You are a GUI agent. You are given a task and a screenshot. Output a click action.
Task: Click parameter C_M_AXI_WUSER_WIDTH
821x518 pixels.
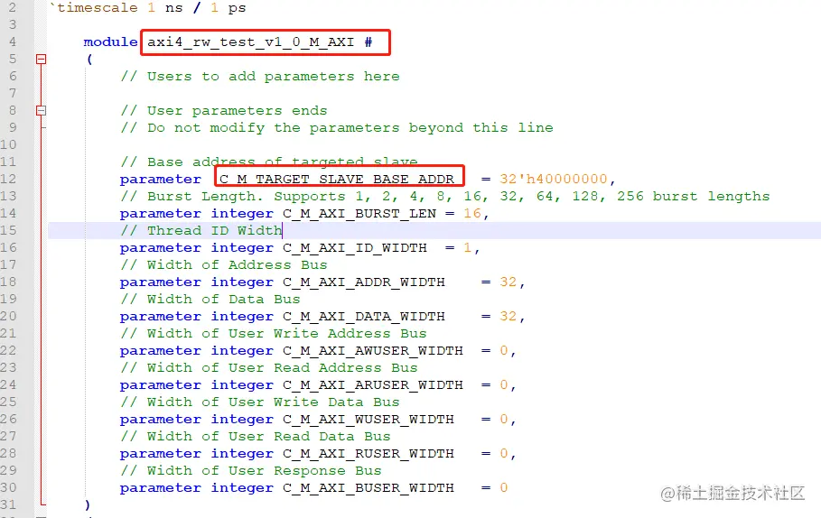[369, 419]
